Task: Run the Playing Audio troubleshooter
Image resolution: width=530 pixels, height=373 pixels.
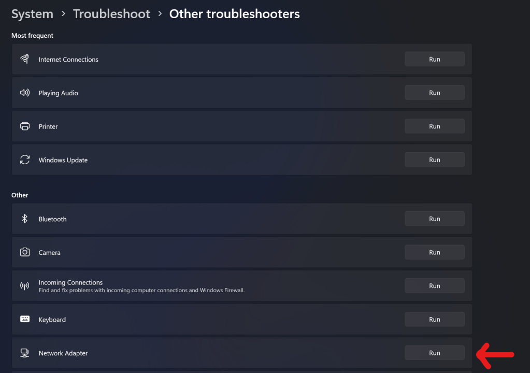Action: click(434, 93)
